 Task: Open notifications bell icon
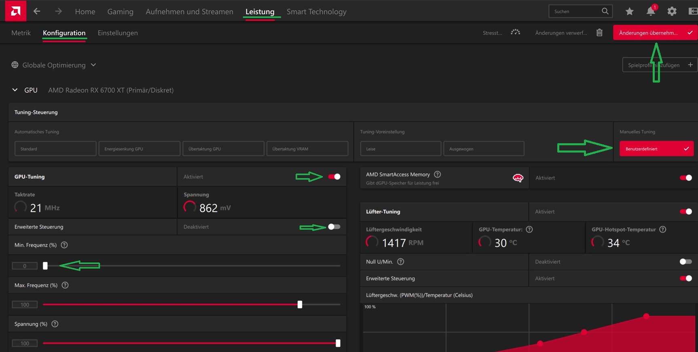[651, 11]
